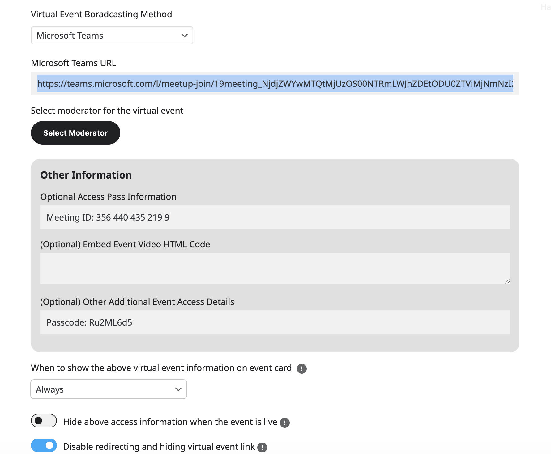Open the Always visibility dropdown

pos(109,389)
